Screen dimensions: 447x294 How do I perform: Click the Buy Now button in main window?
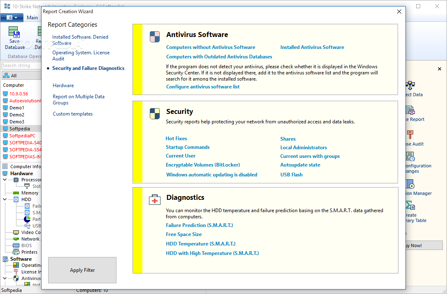pyautogui.click(x=424, y=245)
